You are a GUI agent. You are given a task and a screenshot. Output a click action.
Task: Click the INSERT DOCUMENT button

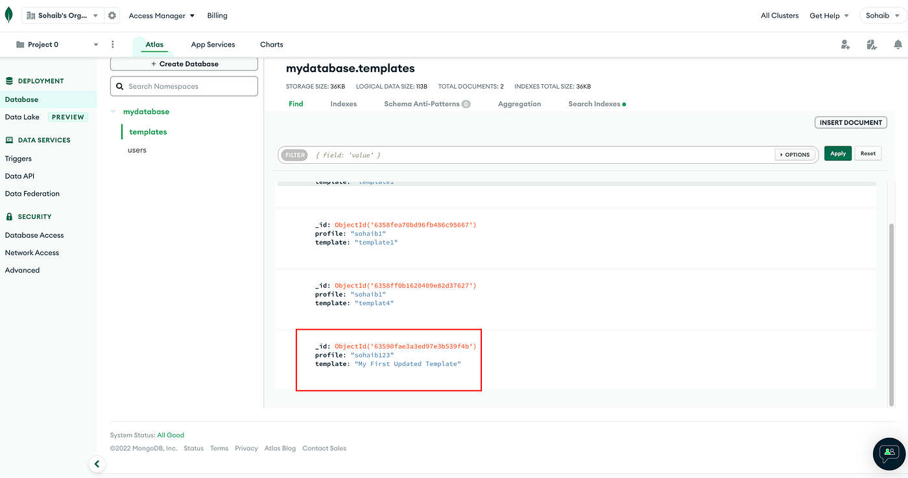(x=850, y=122)
